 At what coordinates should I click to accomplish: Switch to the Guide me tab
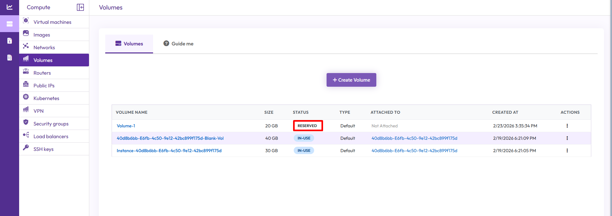click(179, 44)
